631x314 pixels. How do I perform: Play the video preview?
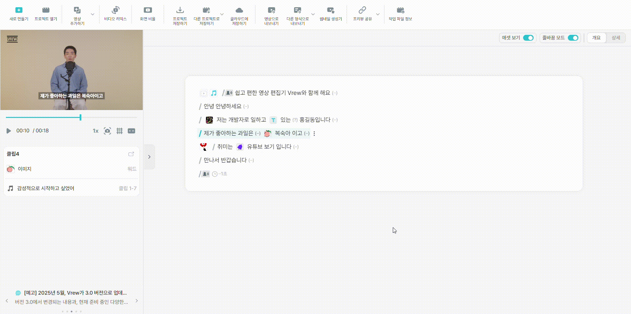pos(9,131)
